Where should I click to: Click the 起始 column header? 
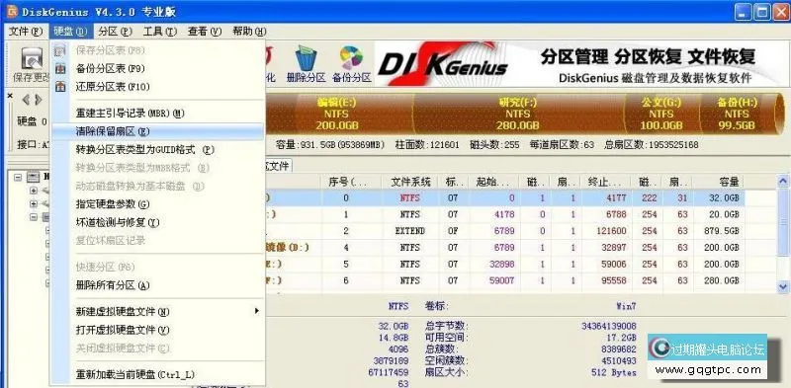point(494,182)
